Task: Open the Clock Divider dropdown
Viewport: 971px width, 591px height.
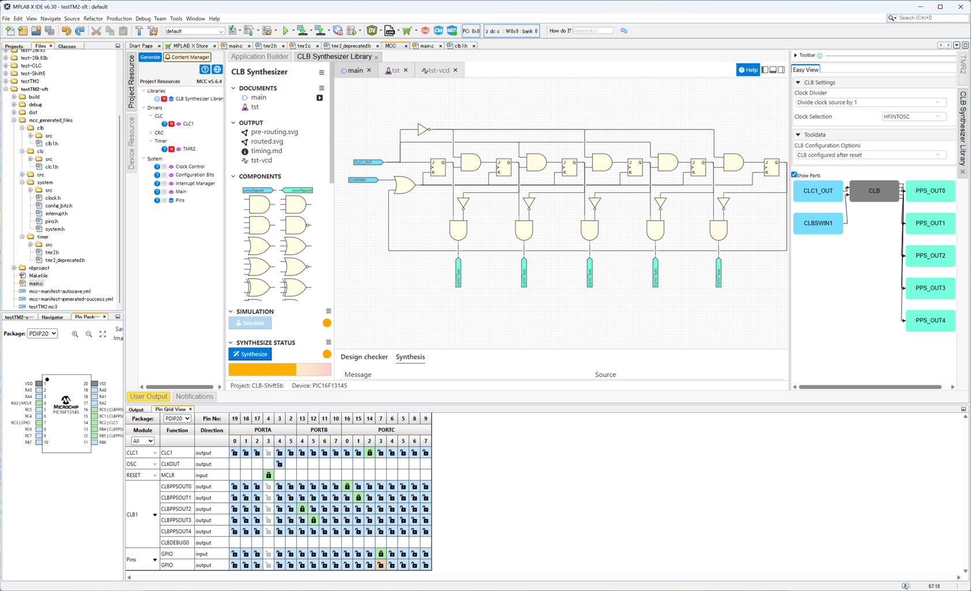Action: coord(870,103)
